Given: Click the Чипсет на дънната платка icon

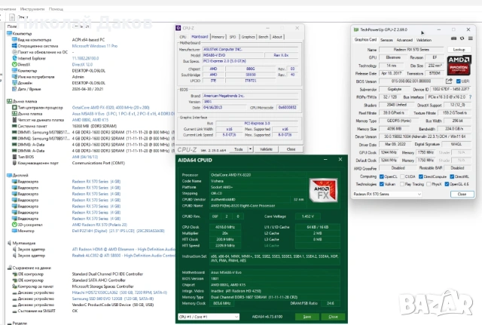Looking at the screenshot, I should pyautogui.click(x=14, y=120).
